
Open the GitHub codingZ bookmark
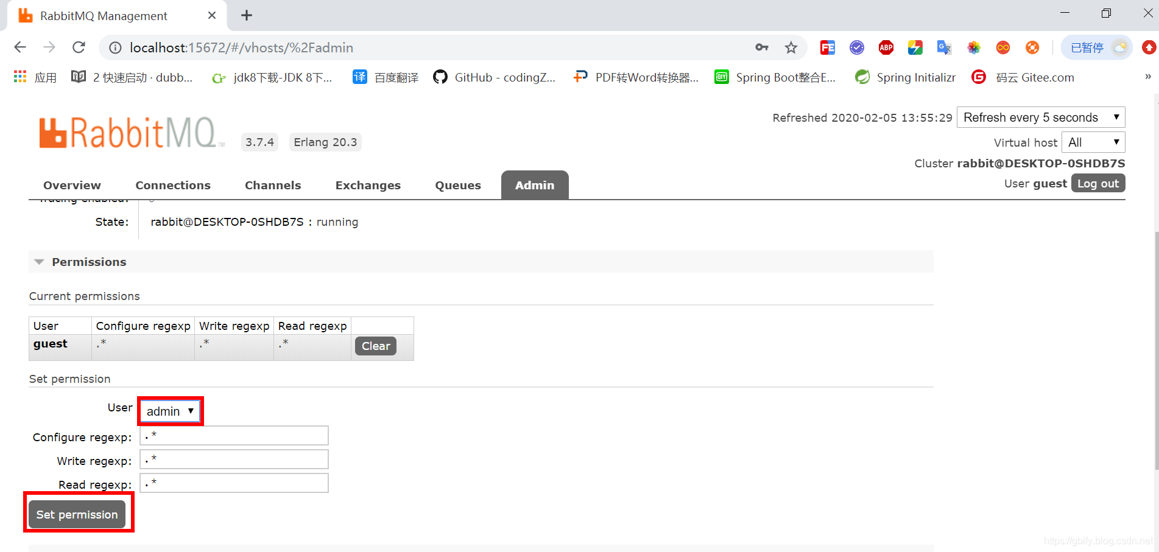point(495,77)
